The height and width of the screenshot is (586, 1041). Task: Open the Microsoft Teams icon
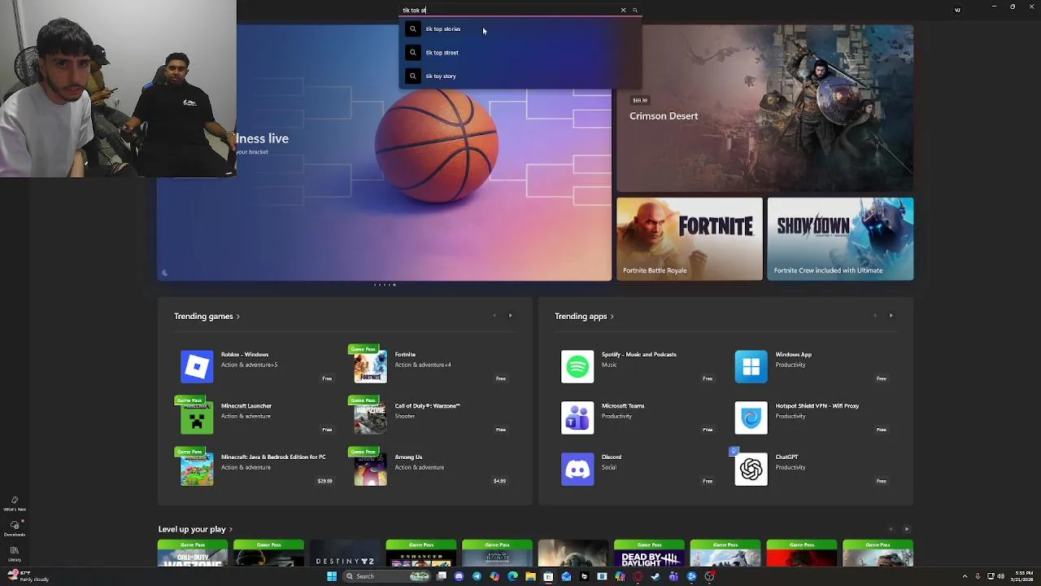577,418
